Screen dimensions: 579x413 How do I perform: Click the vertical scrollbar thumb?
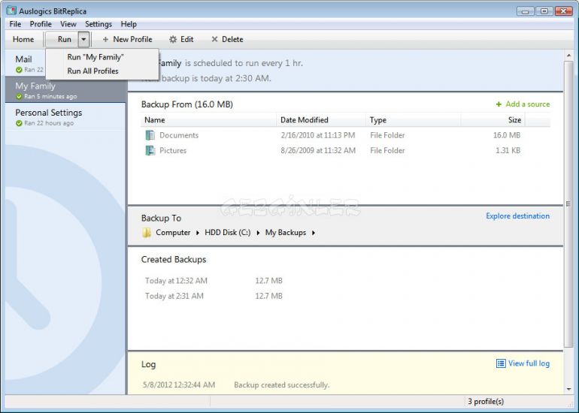(x=568, y=204)
